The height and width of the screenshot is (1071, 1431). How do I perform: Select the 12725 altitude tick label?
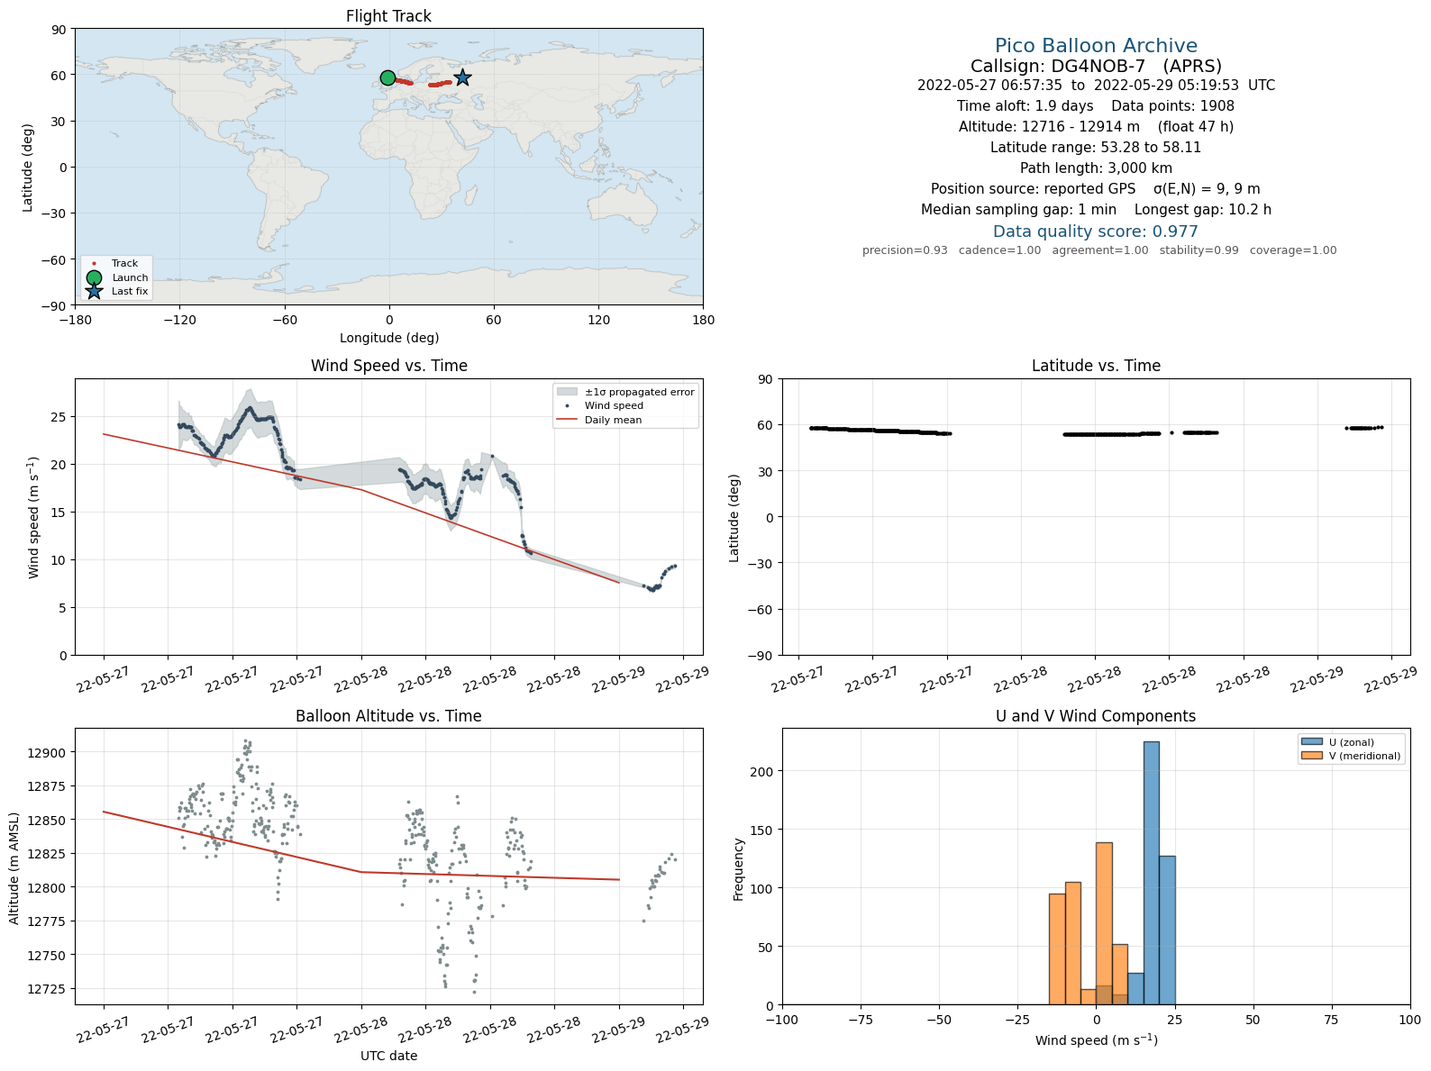click(46, 989)
